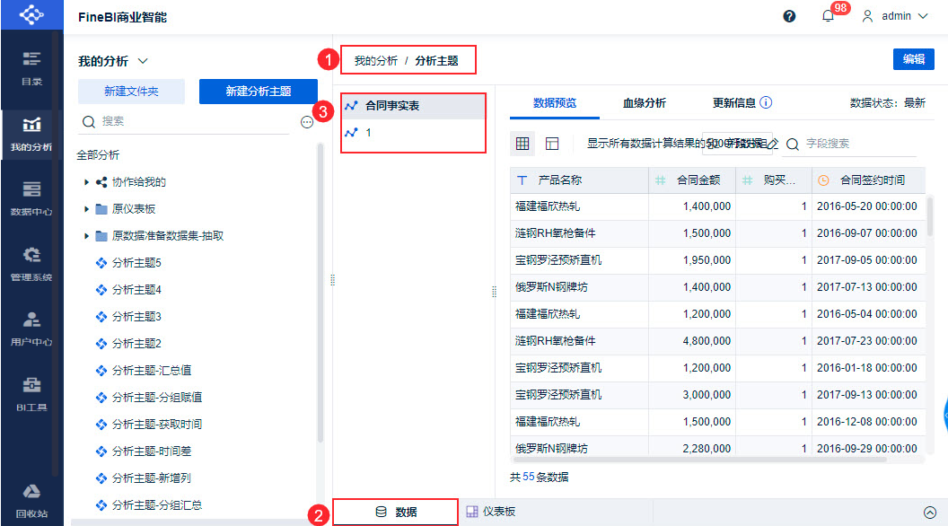Open 分析主题-获取时间 in the tree
The image size is (948, 526).
(156, 425)
